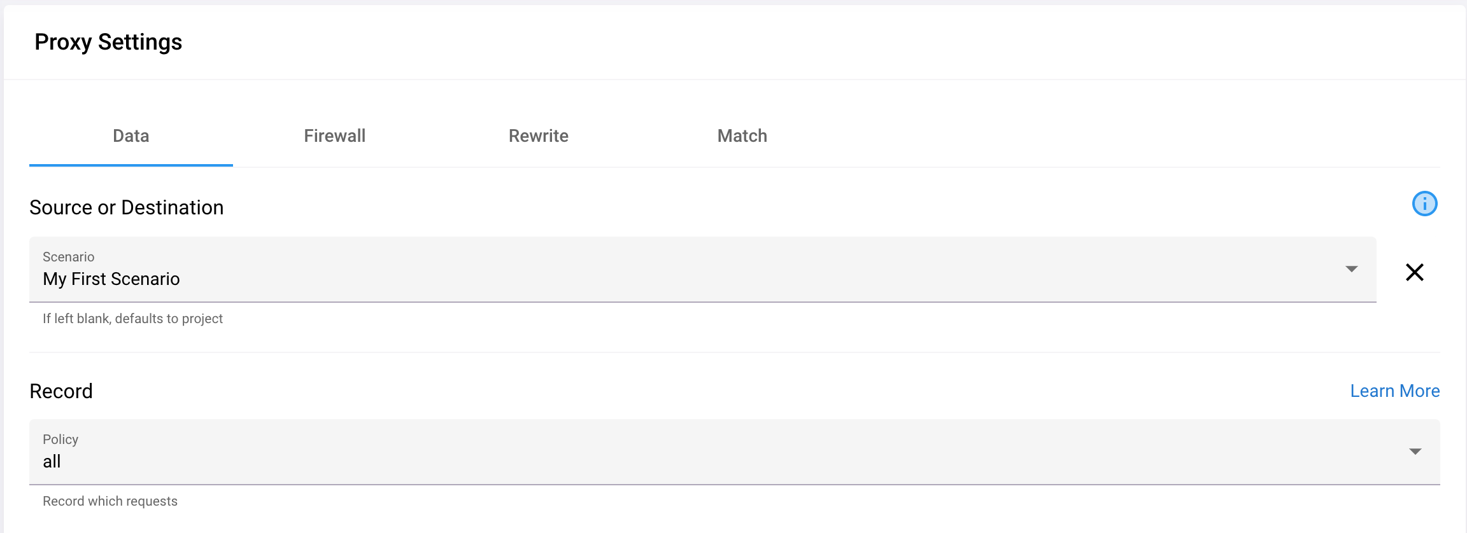The image size is (1467, 533).
Task: Clear the selected scenario with the X icon
Action: coord(1414,272)
